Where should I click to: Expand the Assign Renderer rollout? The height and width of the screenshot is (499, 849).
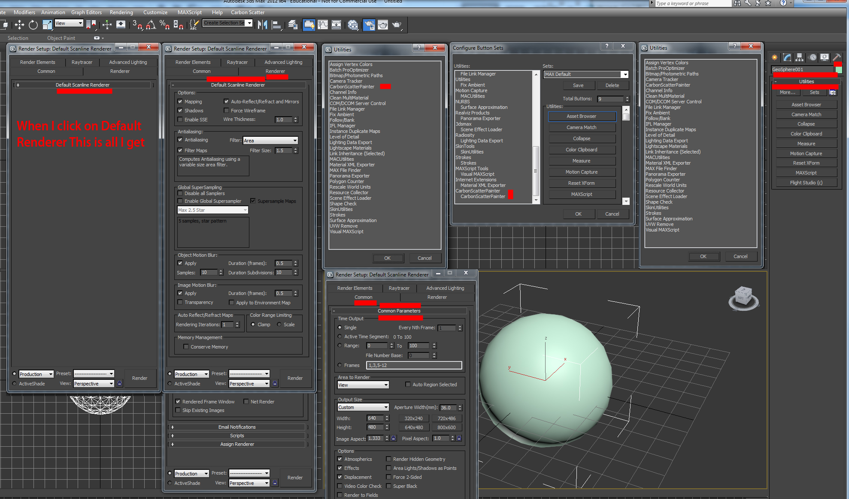pos(237,444)
